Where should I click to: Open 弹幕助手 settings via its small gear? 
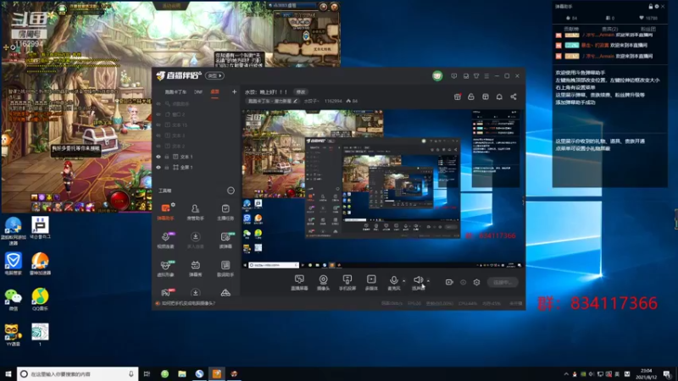173,204
